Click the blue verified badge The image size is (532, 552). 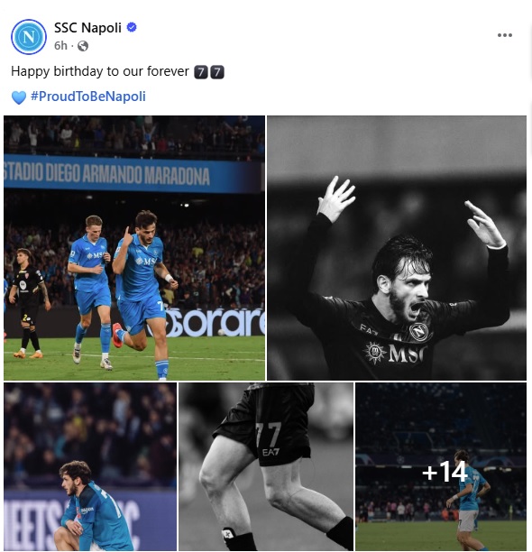click(x=132, y=27)
